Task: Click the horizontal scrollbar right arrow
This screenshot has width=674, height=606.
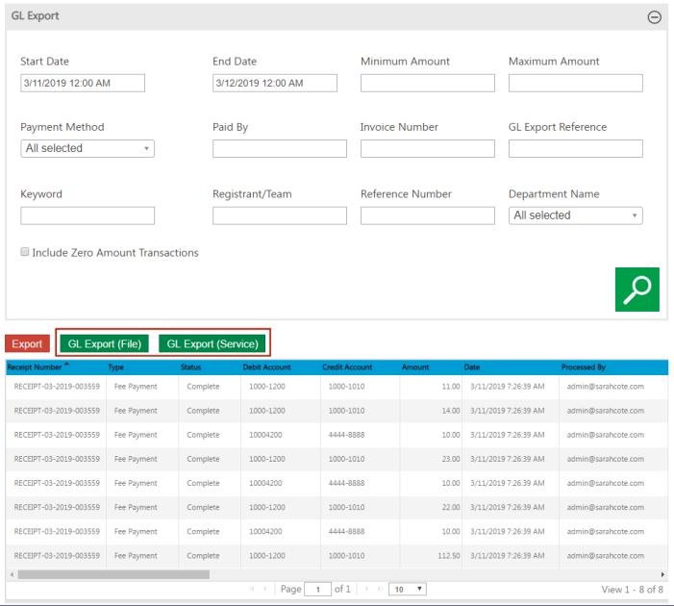Action: (x=662, y=574)
